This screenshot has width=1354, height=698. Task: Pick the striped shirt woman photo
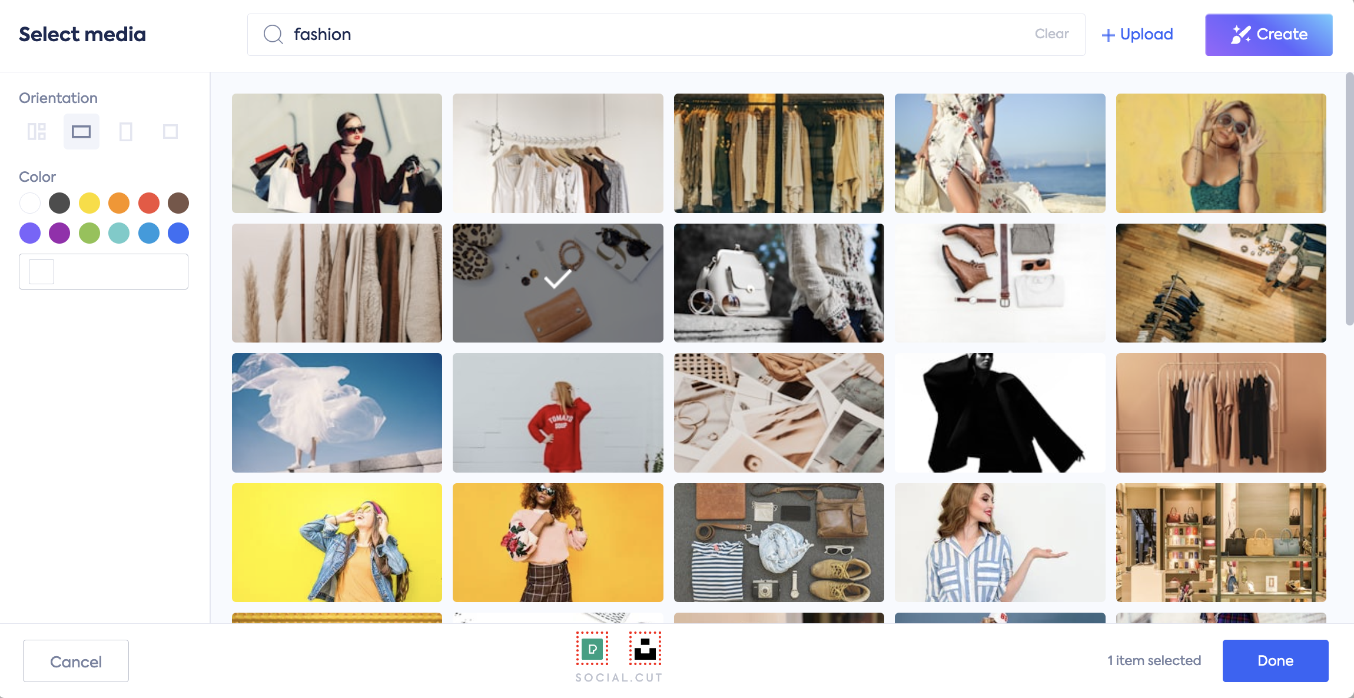[x=1000, y=543]
